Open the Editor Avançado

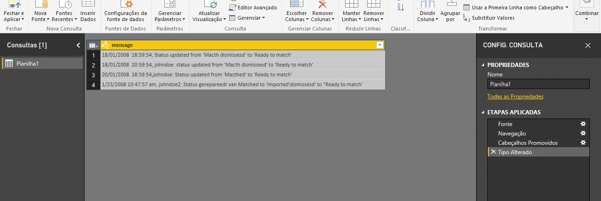[x=253, y=7]
